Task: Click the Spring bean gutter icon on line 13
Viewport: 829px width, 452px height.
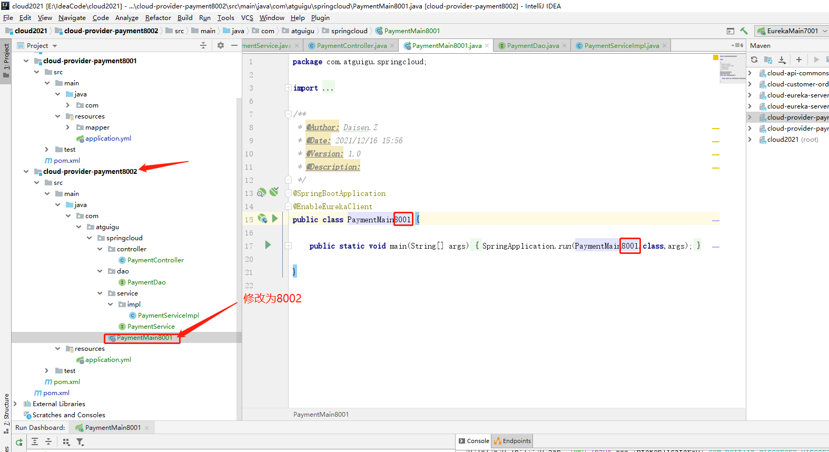Action: [261, 193]
